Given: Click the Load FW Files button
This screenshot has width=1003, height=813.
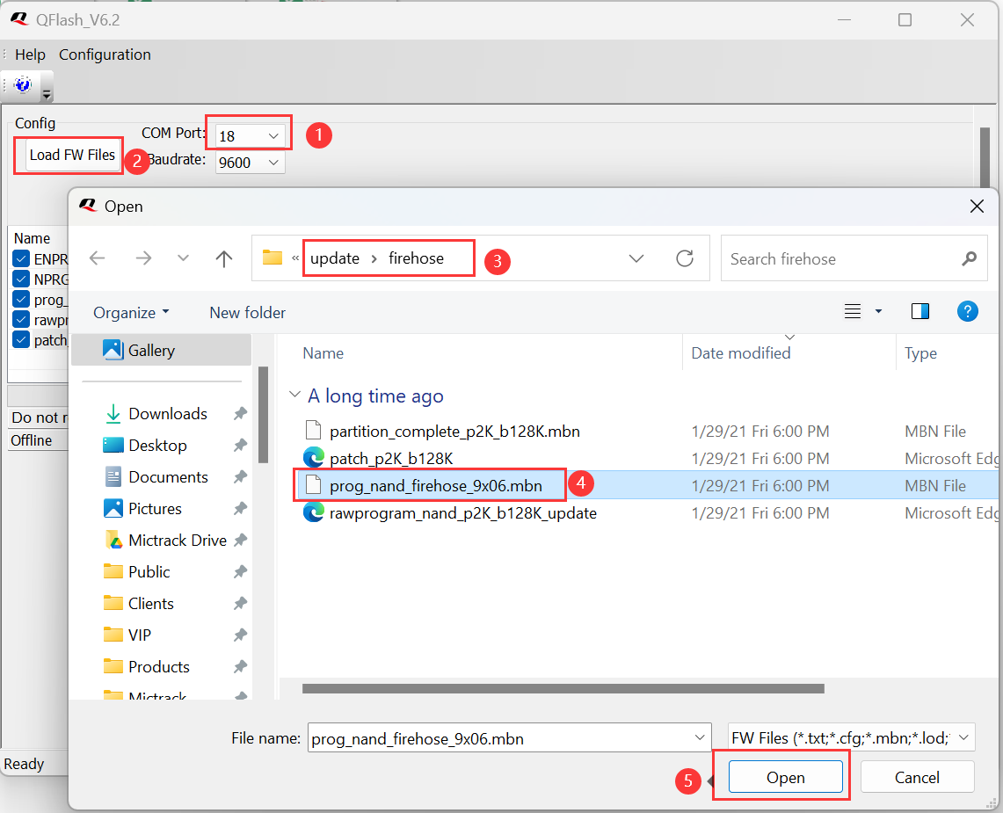Looking at the screenshot, I should click(72, 155).
